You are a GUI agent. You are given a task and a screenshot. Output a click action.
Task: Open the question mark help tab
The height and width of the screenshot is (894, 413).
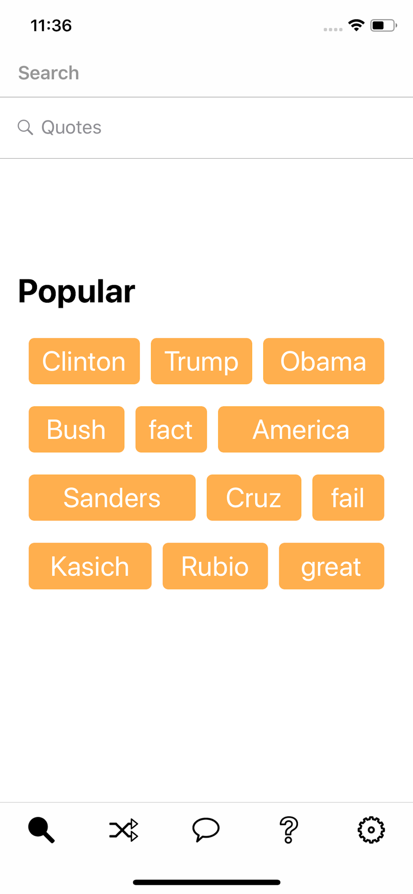tap(289, 830)
